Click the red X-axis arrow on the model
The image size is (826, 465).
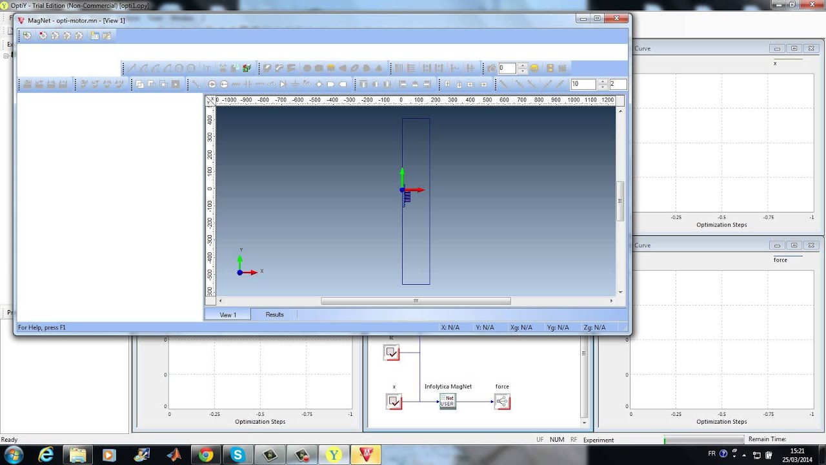414,190
